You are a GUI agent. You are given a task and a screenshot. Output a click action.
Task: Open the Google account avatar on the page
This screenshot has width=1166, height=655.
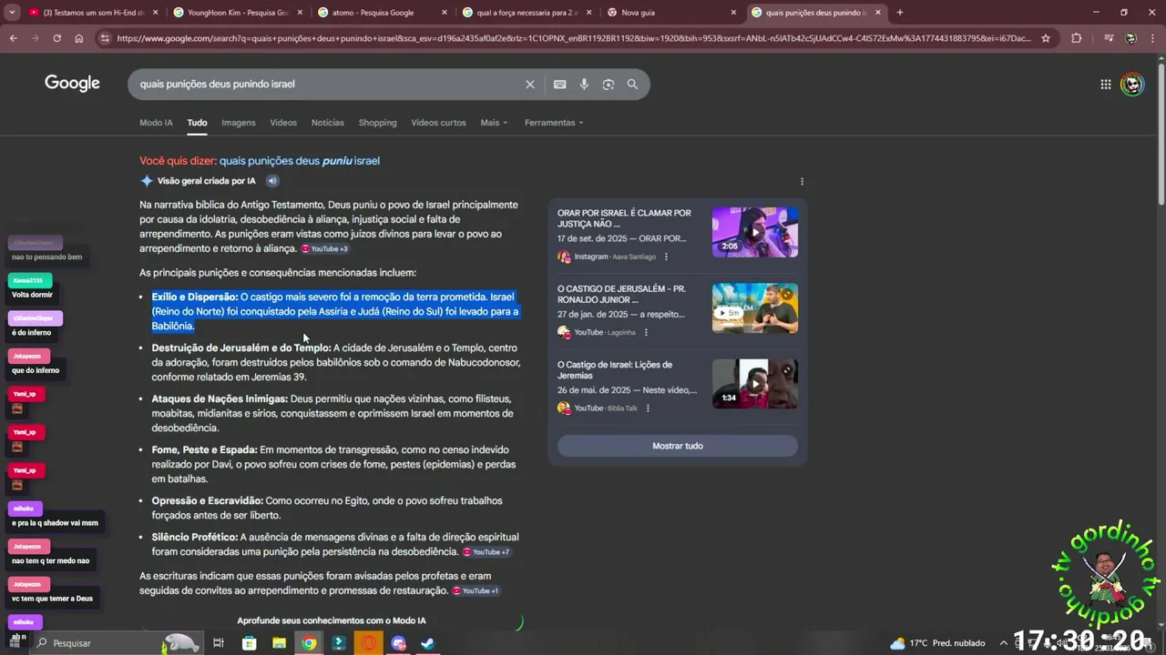pos(1132,84)
